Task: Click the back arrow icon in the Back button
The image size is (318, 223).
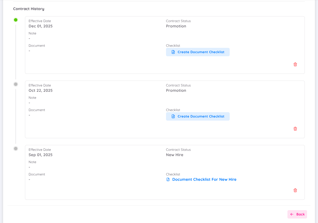Action: click(x=292, y=214)
